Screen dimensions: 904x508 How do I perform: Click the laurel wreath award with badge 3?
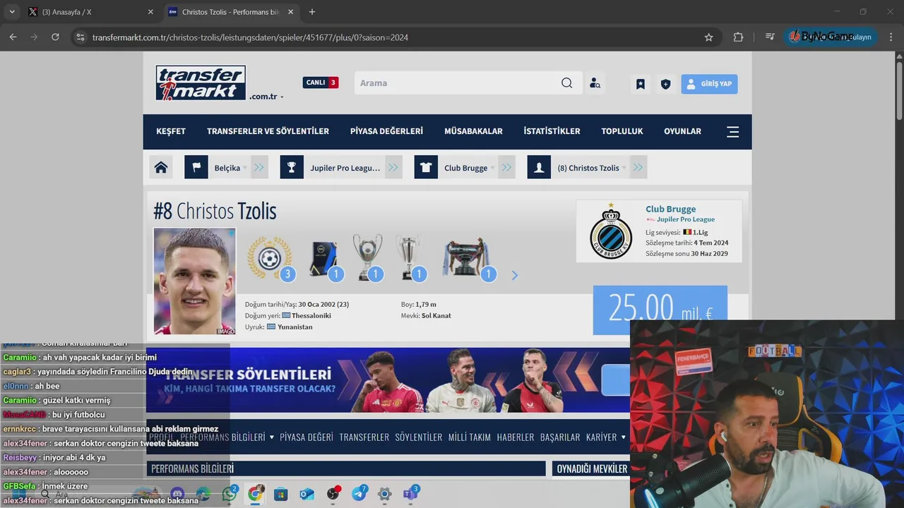(x=270, y=257)
